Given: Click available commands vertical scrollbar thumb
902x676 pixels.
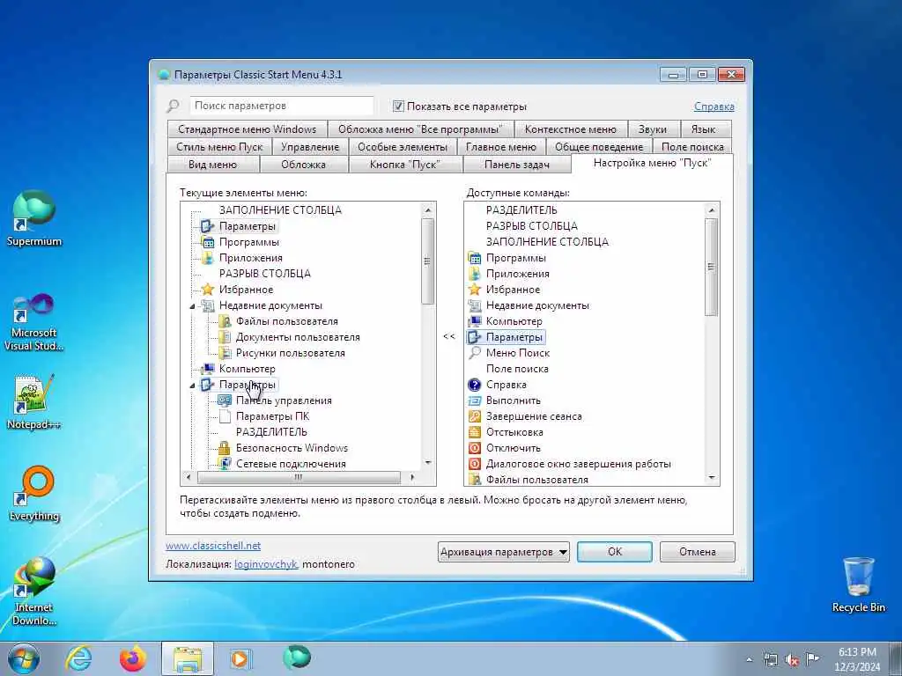Looking at the screenshot, I should (712, 268).
